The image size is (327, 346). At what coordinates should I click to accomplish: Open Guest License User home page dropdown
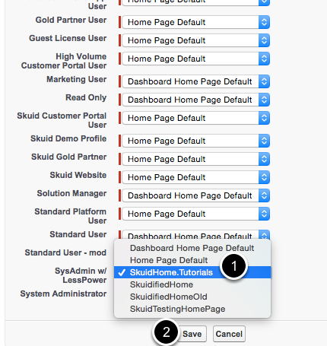(195, 40)
